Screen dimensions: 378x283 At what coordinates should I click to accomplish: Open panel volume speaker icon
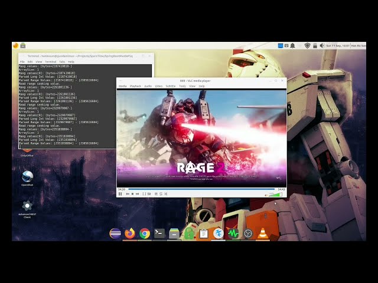[x=322, y=45]
